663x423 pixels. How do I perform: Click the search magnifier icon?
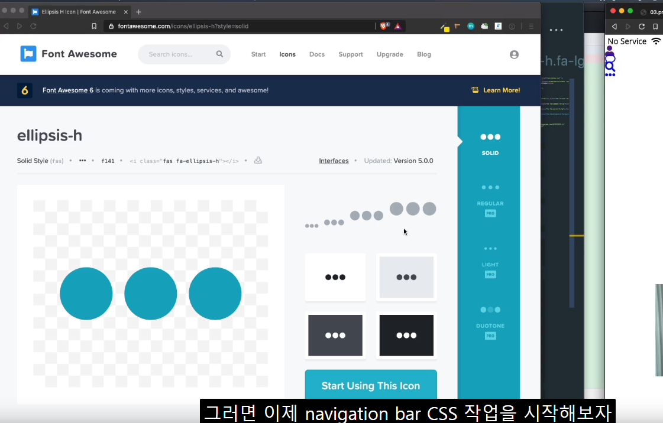pos(219,54)
